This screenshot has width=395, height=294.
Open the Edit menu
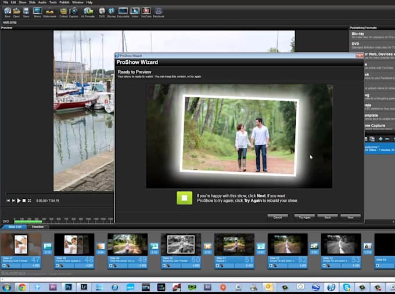click(x=13, y=2)
